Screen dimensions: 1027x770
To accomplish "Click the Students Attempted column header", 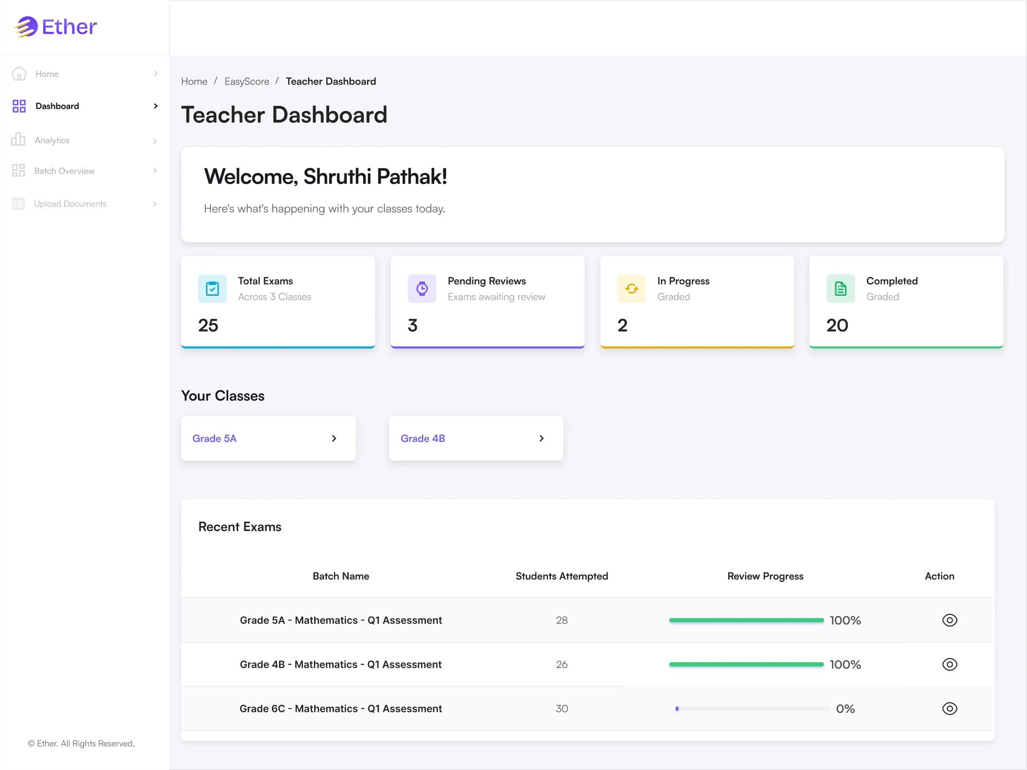I will 562,576.
